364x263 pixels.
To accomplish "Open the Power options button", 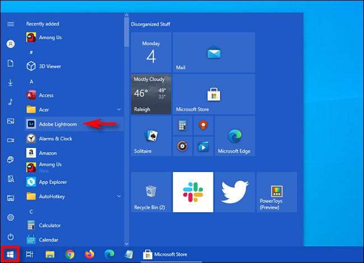I will tap(10, 236).
